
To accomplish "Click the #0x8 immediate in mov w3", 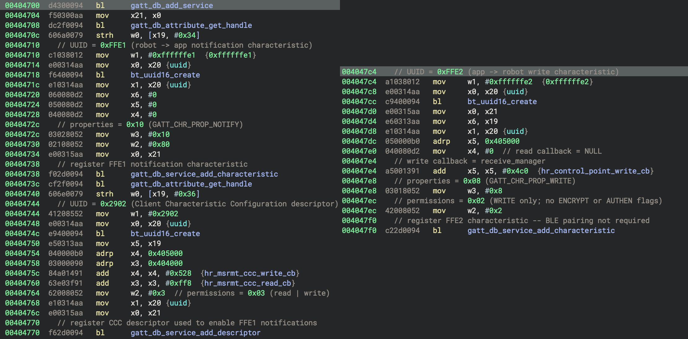I will (x=493, y=191).
